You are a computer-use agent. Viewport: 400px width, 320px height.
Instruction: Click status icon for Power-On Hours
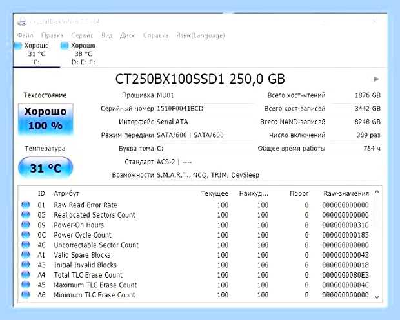26,225
